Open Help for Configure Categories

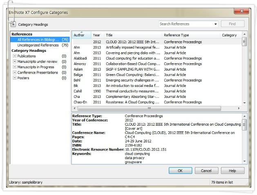(x=232, y=171)
